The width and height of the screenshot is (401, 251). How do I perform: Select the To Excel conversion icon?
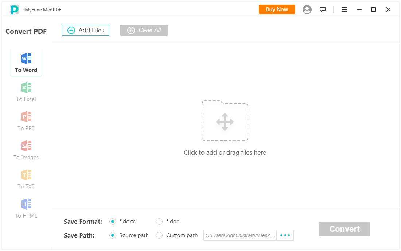26,87
